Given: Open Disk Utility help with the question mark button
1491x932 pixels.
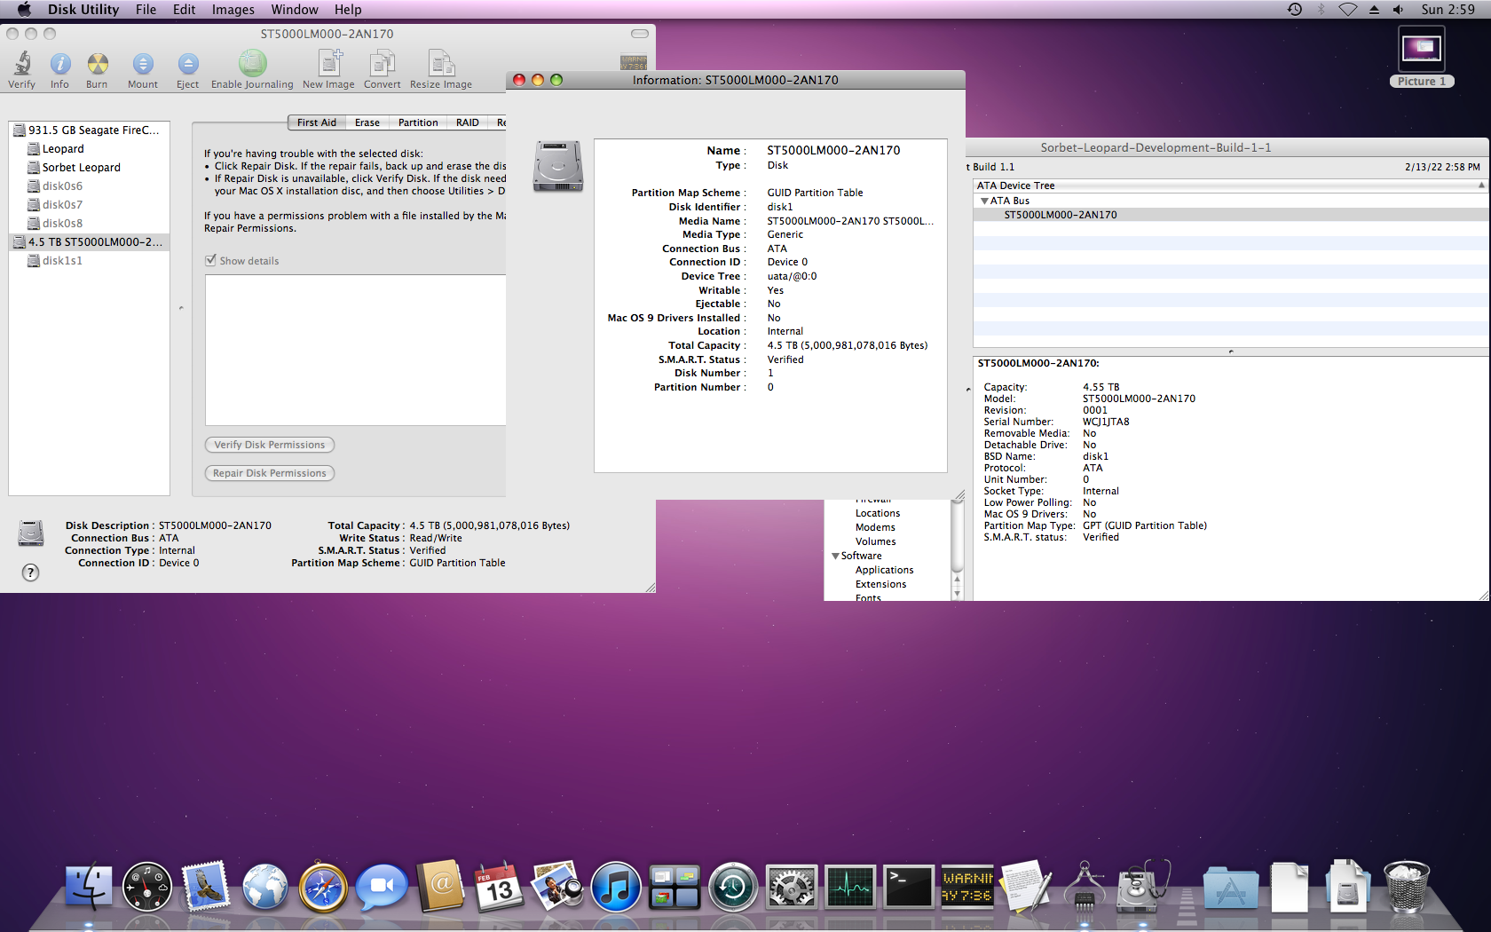Looking at the screenshot, I should (x=31, y=573).
